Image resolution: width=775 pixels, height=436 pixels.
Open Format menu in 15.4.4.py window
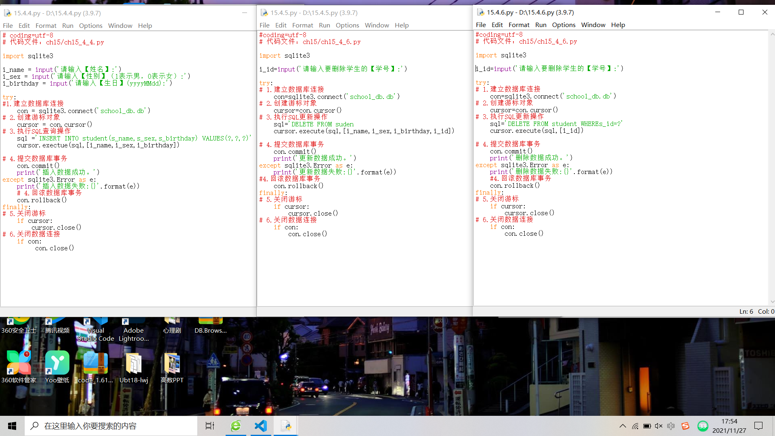pyautogui.click(x=46, y=26)
